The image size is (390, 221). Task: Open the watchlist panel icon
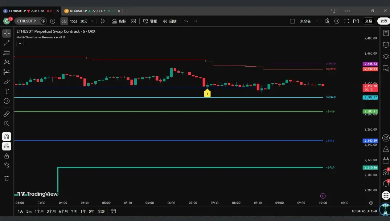coord(386,33)
